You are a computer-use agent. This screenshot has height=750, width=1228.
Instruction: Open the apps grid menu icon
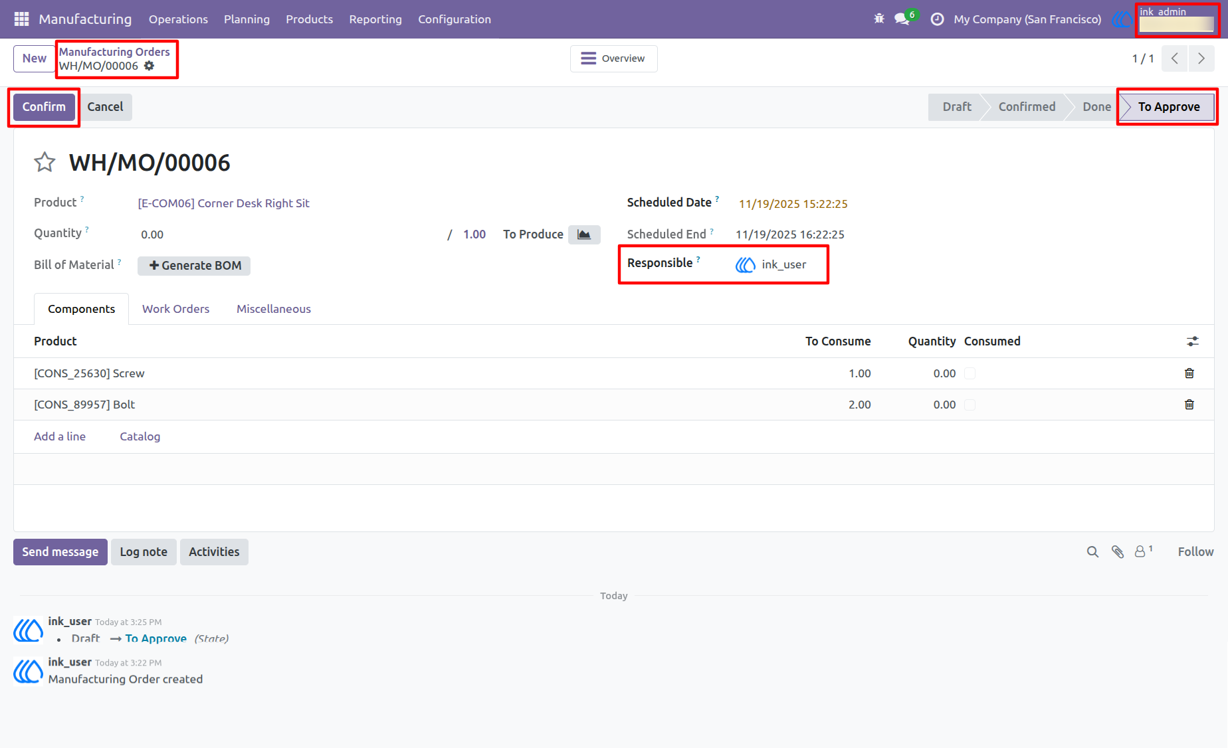coord(21,19)
